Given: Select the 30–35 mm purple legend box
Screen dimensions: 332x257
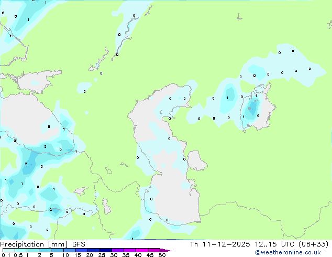Looking at the screenshot, I should tap(118, 250).
